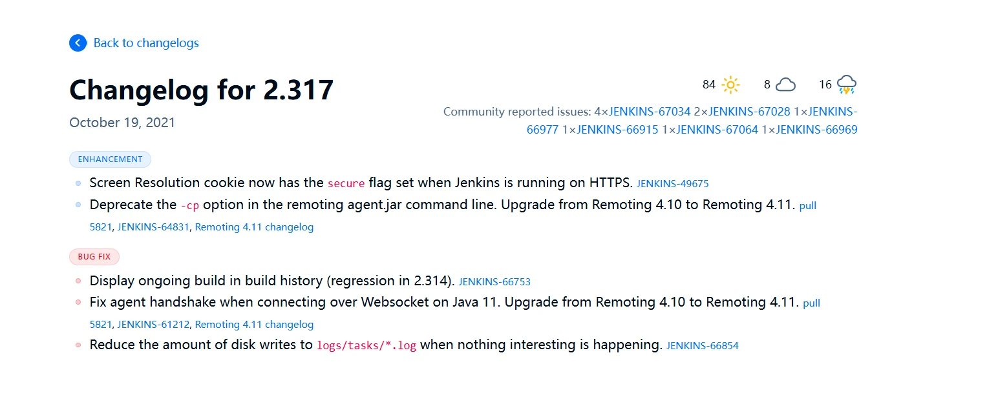Open the JENKINS-66854 issue link
Image resolution: width=998 pixels, height=395 pixels.
pos(703,346)
